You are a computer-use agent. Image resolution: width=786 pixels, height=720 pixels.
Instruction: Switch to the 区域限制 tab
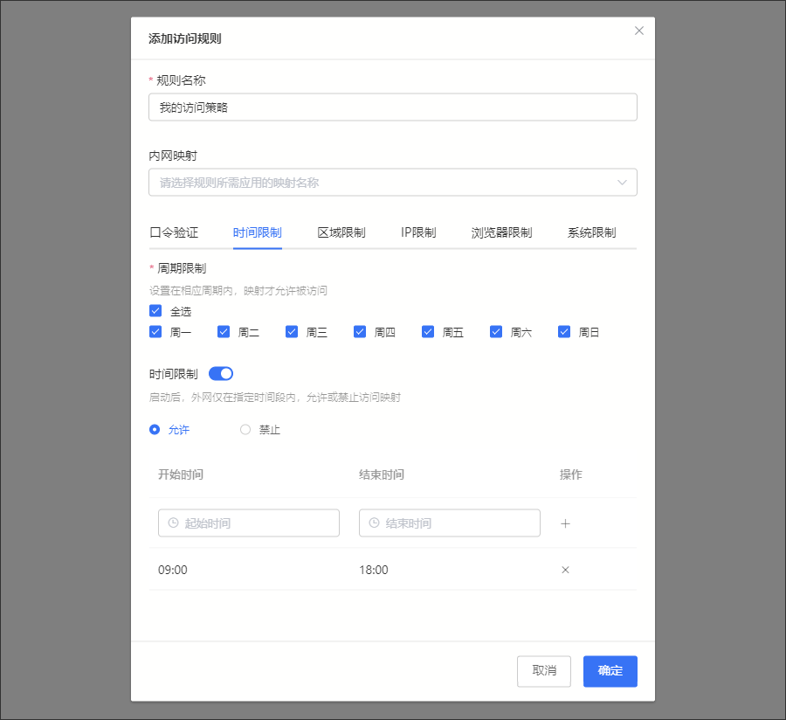coord(341,232)
